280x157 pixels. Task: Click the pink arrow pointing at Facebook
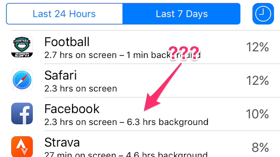162,87
